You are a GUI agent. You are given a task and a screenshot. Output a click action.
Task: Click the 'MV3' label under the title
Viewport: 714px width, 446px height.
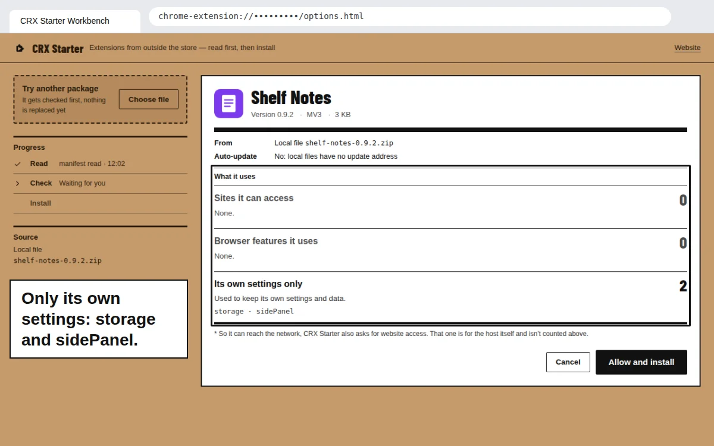314,114
